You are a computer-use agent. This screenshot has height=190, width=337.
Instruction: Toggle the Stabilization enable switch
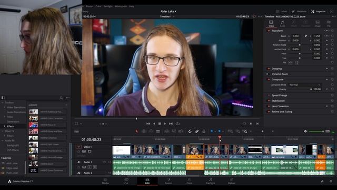click(x=269, y=101)
